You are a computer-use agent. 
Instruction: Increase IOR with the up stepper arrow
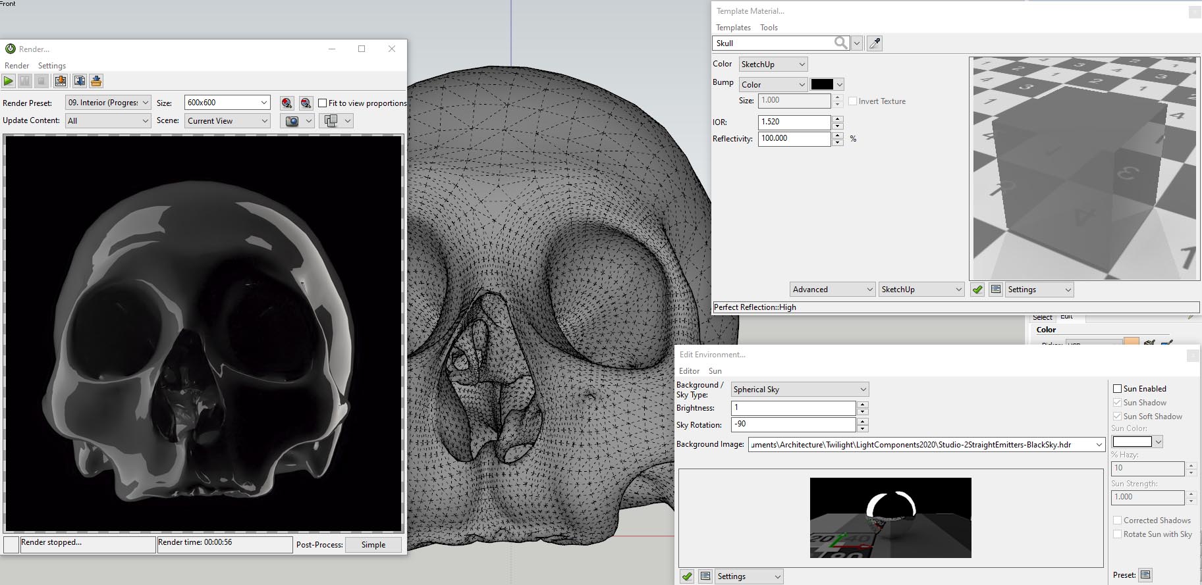click(838, 119)
